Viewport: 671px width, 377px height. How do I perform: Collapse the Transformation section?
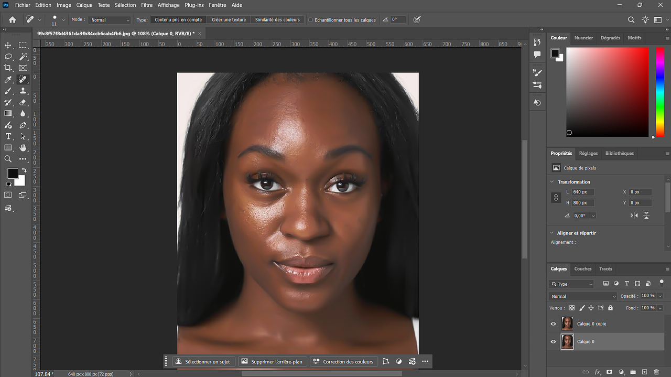click(552, 182)
